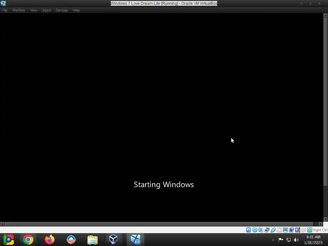Click the green arrow keyboard capture indicator
Screen dimensions: 328x246
point(309,230)
